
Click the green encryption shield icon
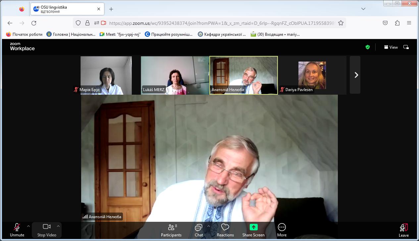pos(367,47)
